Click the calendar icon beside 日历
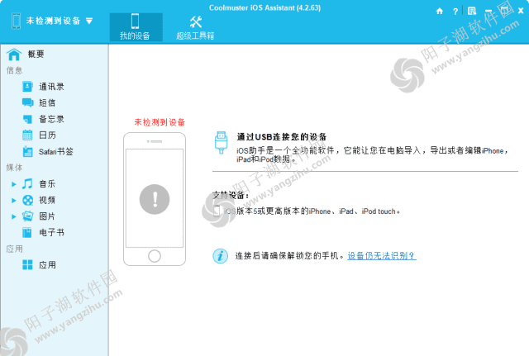This screenshot has width=529, height=356. pos(27,135)
